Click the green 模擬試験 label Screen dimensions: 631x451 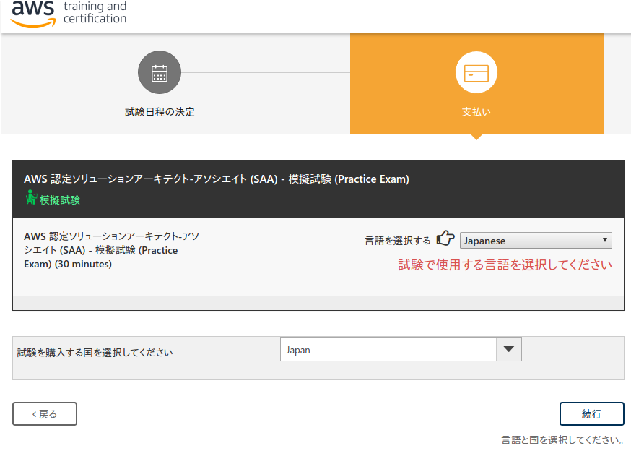click(59, 200)
